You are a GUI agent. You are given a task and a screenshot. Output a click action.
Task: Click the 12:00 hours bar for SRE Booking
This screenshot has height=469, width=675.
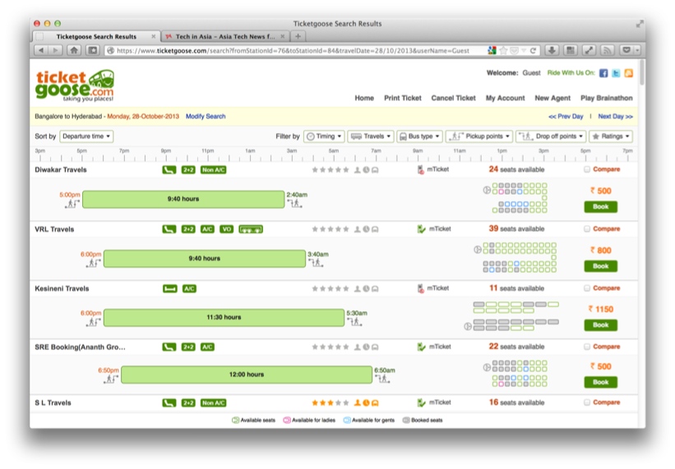[247, 375]
